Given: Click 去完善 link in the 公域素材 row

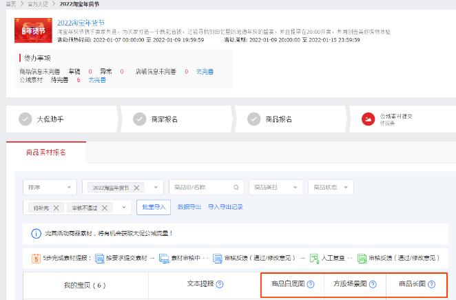Looking at the screenshot, I should coord(97,80).
